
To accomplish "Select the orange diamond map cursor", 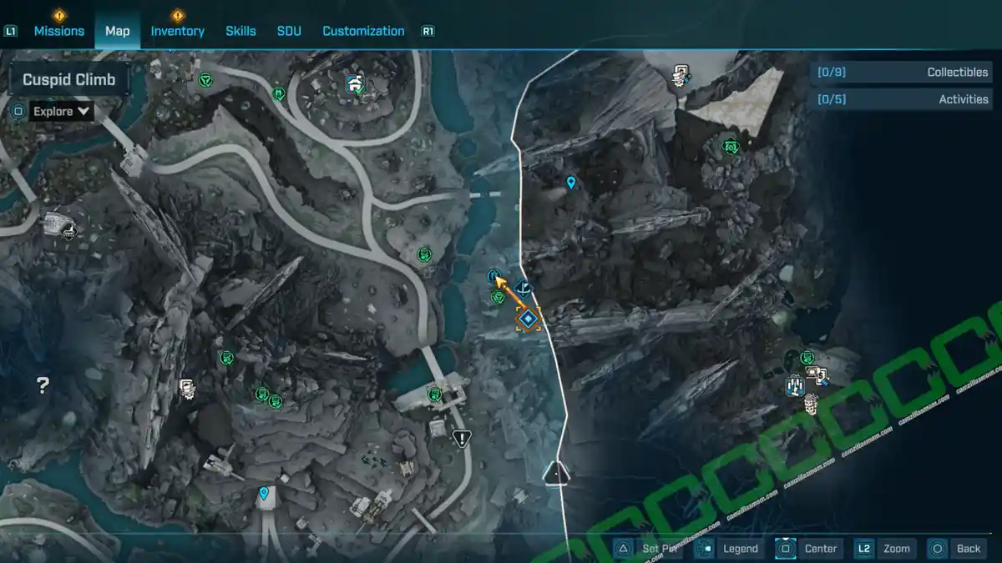I will 528,319.
